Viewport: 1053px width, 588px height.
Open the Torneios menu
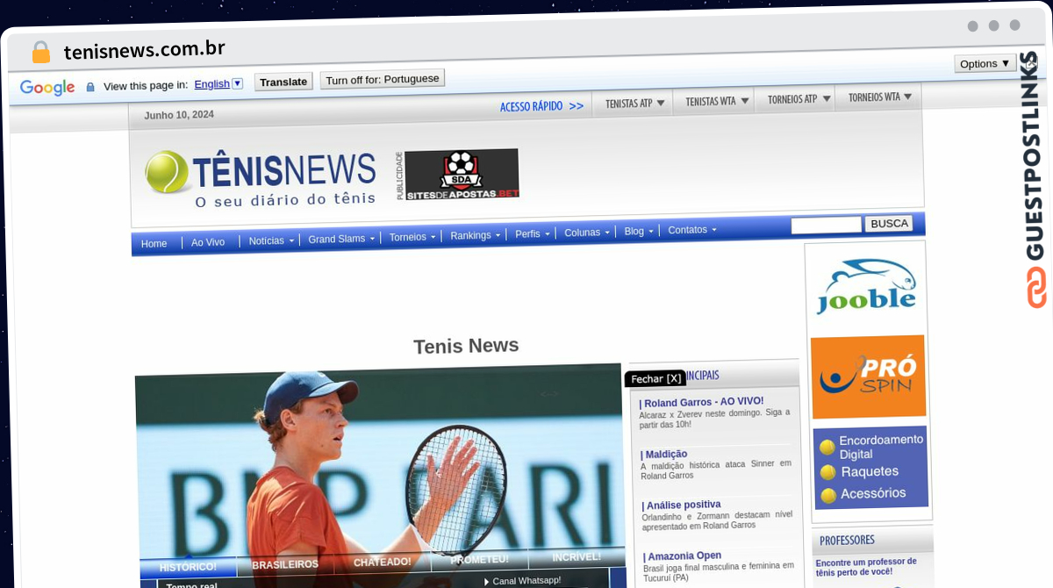point(412,237)
